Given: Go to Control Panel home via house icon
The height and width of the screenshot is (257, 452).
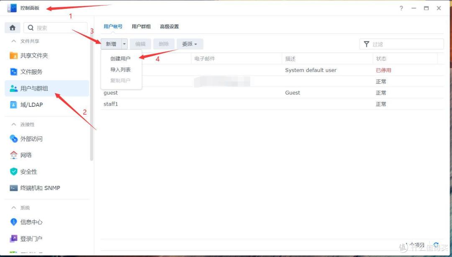Looking at the screenshot, I should pos(13,28).
